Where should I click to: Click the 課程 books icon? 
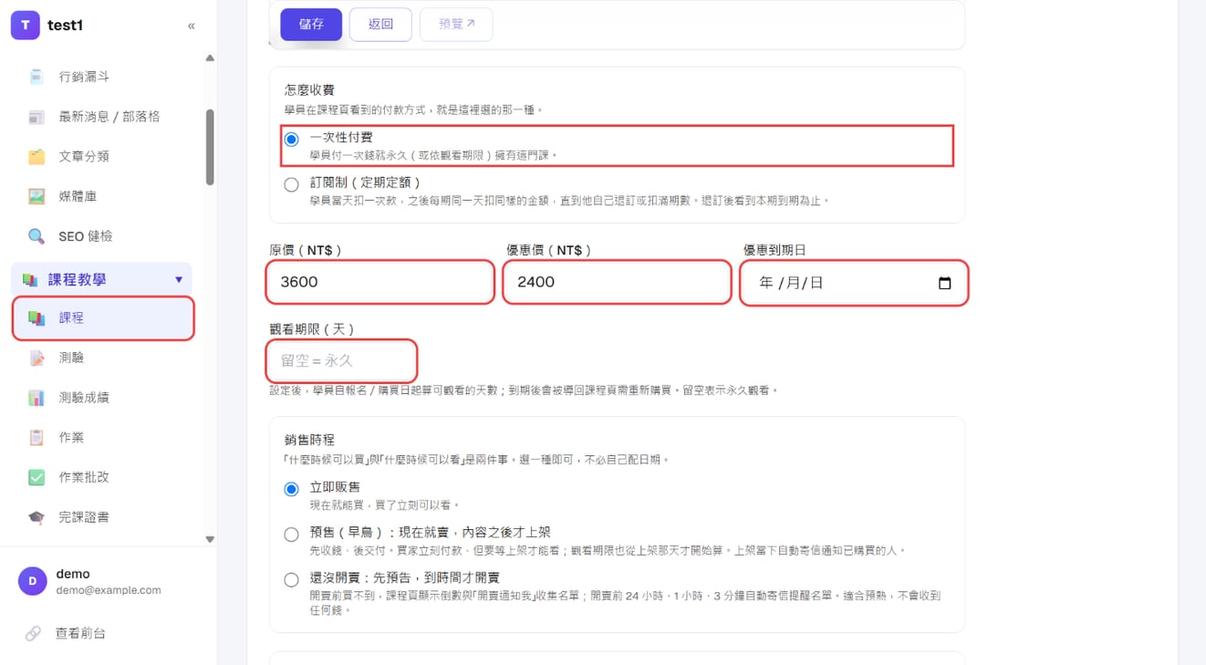click(36, 318)
